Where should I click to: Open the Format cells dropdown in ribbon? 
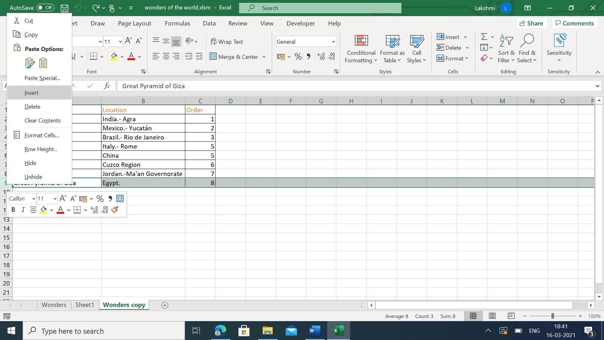point(452,58)
